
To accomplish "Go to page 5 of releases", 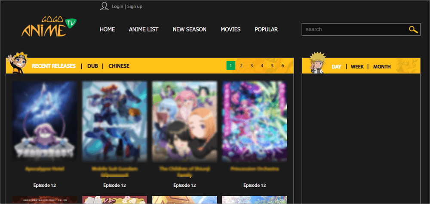I will pos(272,65).
